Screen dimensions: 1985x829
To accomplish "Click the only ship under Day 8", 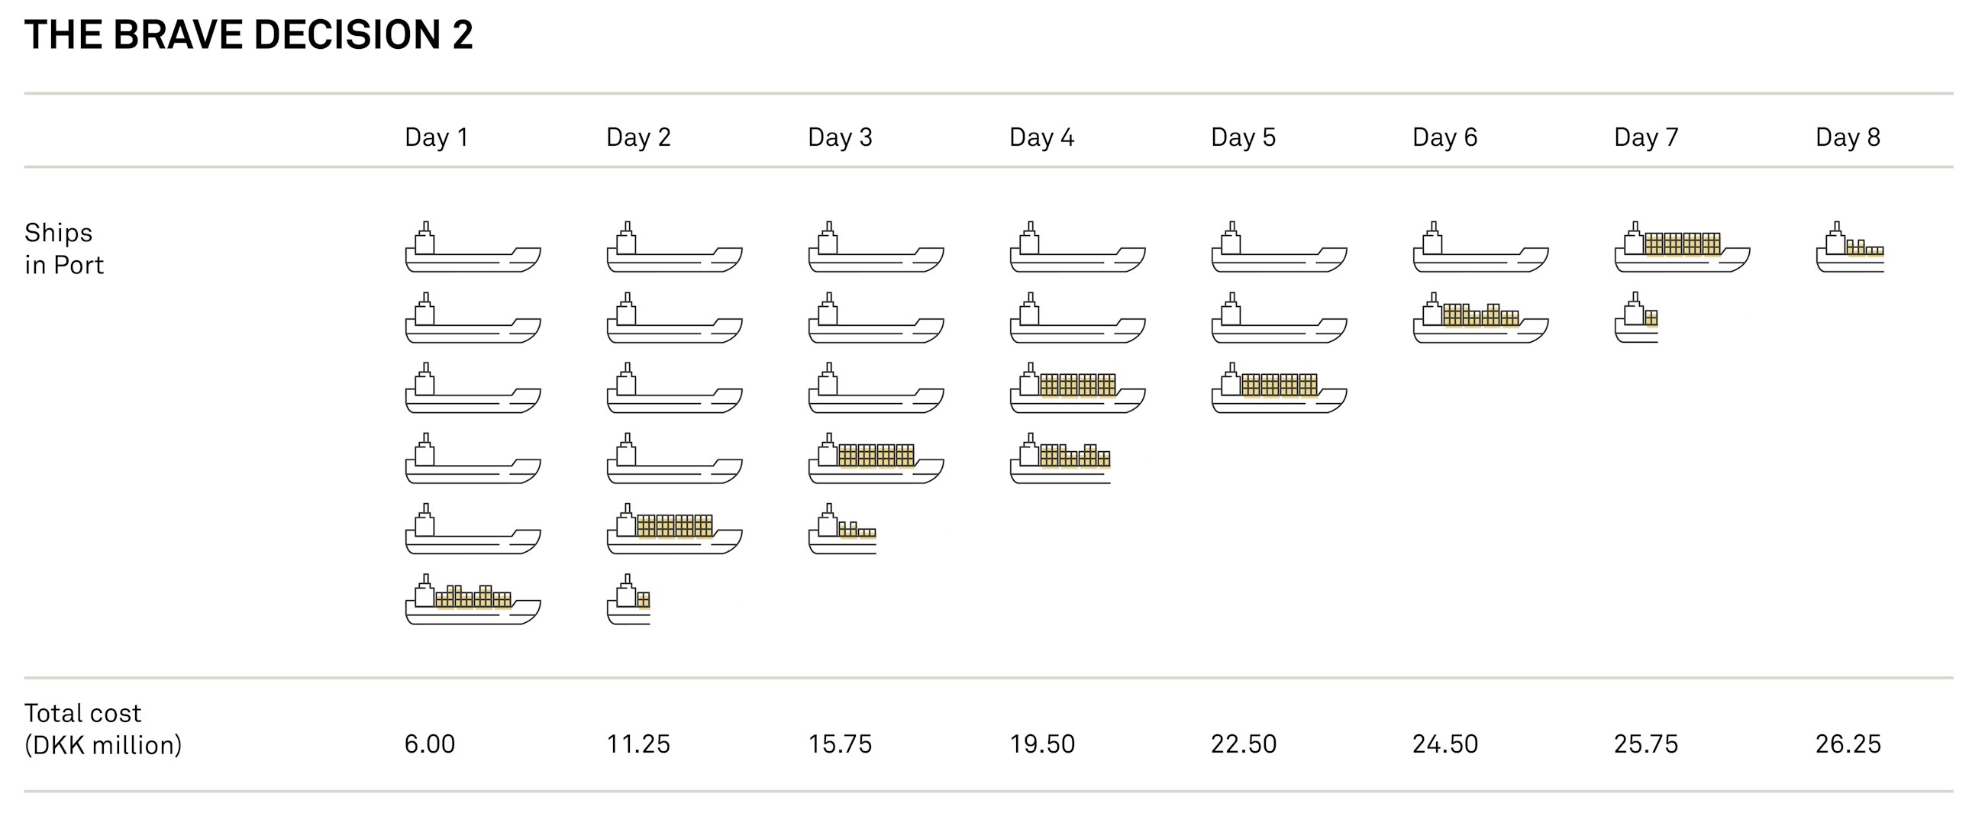I will [1850, 249].
